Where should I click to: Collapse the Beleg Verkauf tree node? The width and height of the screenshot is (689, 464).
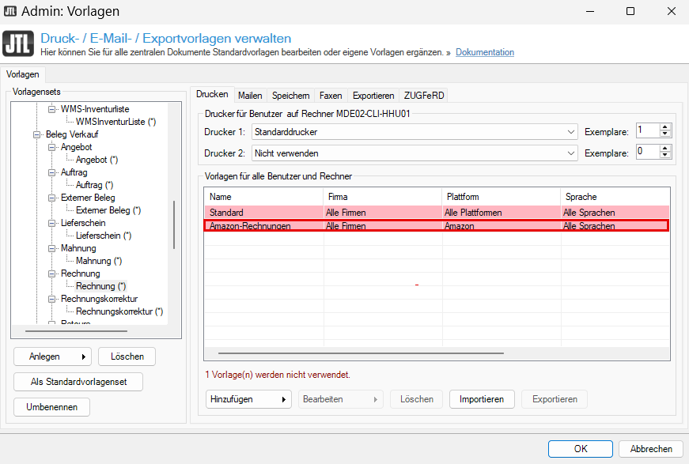pyautogui.click(x=37, y=134)
